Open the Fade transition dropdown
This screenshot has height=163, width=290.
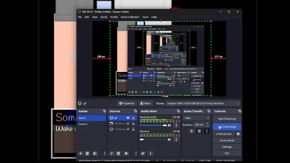point(196,118)
